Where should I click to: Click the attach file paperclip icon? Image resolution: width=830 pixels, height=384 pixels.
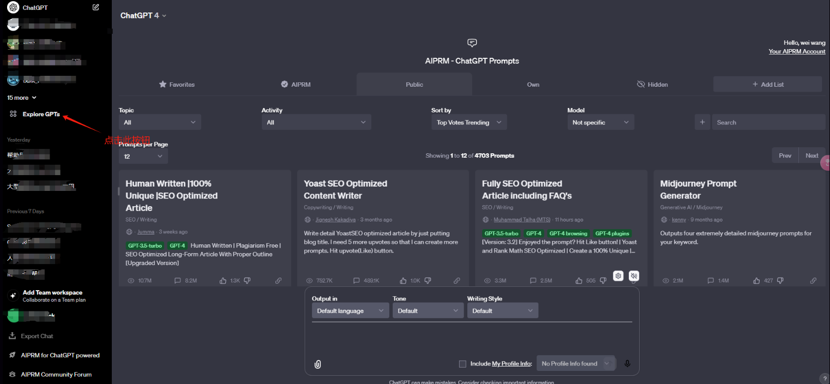click(318, 364)
